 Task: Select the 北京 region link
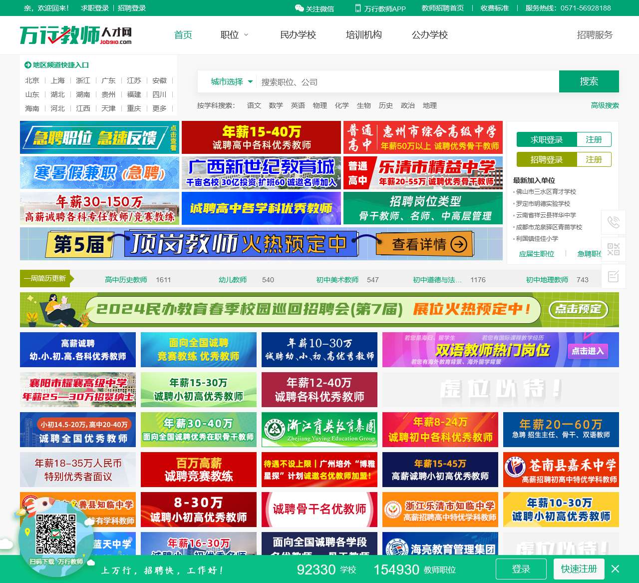click(x=32, y=80)
